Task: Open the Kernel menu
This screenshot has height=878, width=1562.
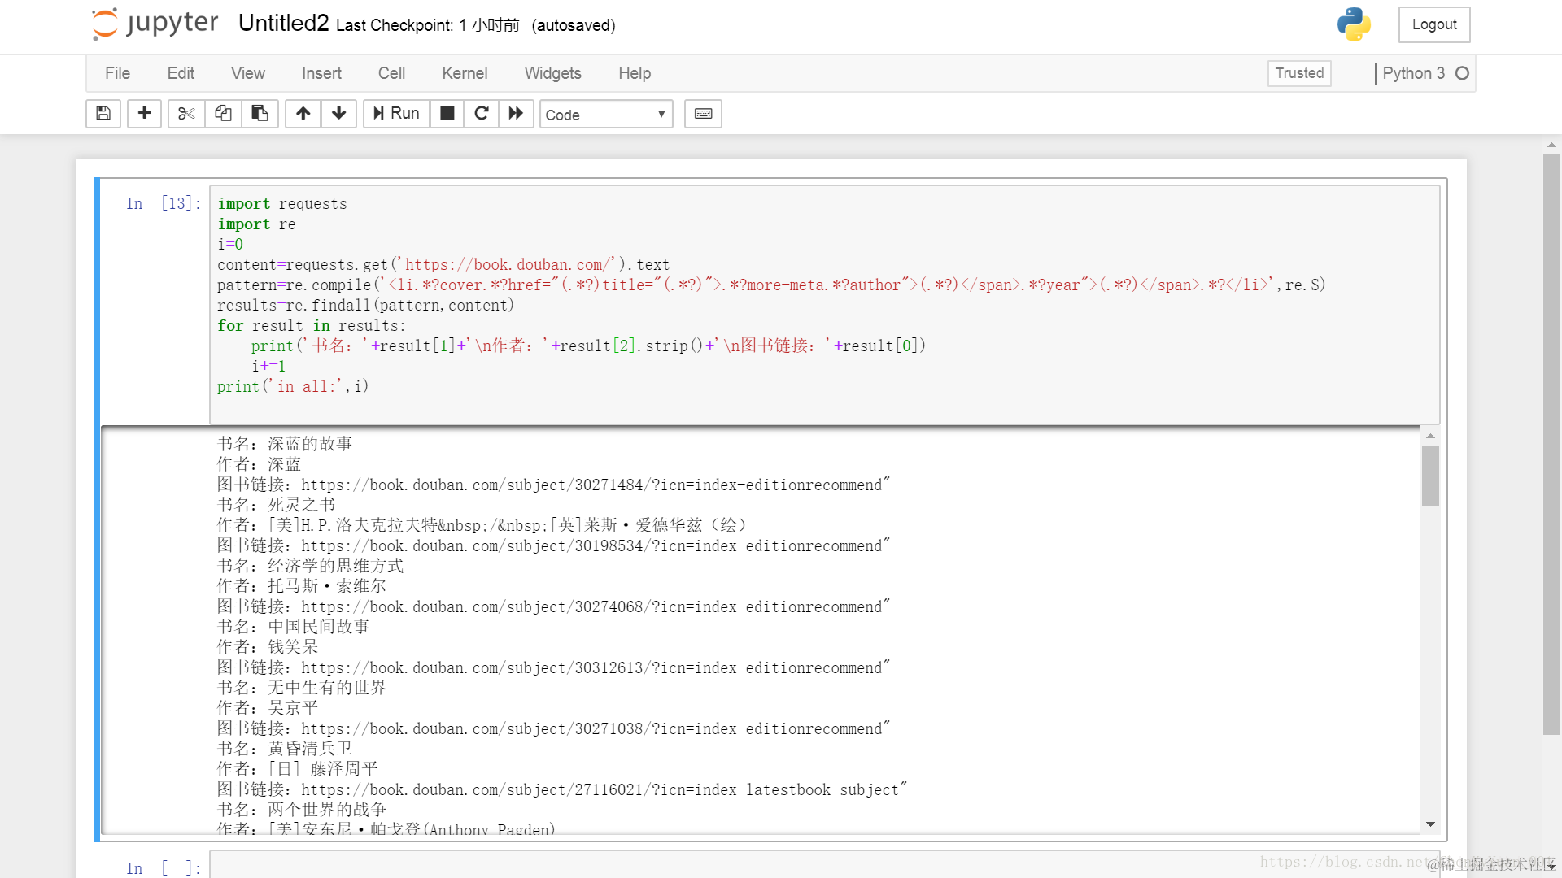Action: (x=465, y=73)
